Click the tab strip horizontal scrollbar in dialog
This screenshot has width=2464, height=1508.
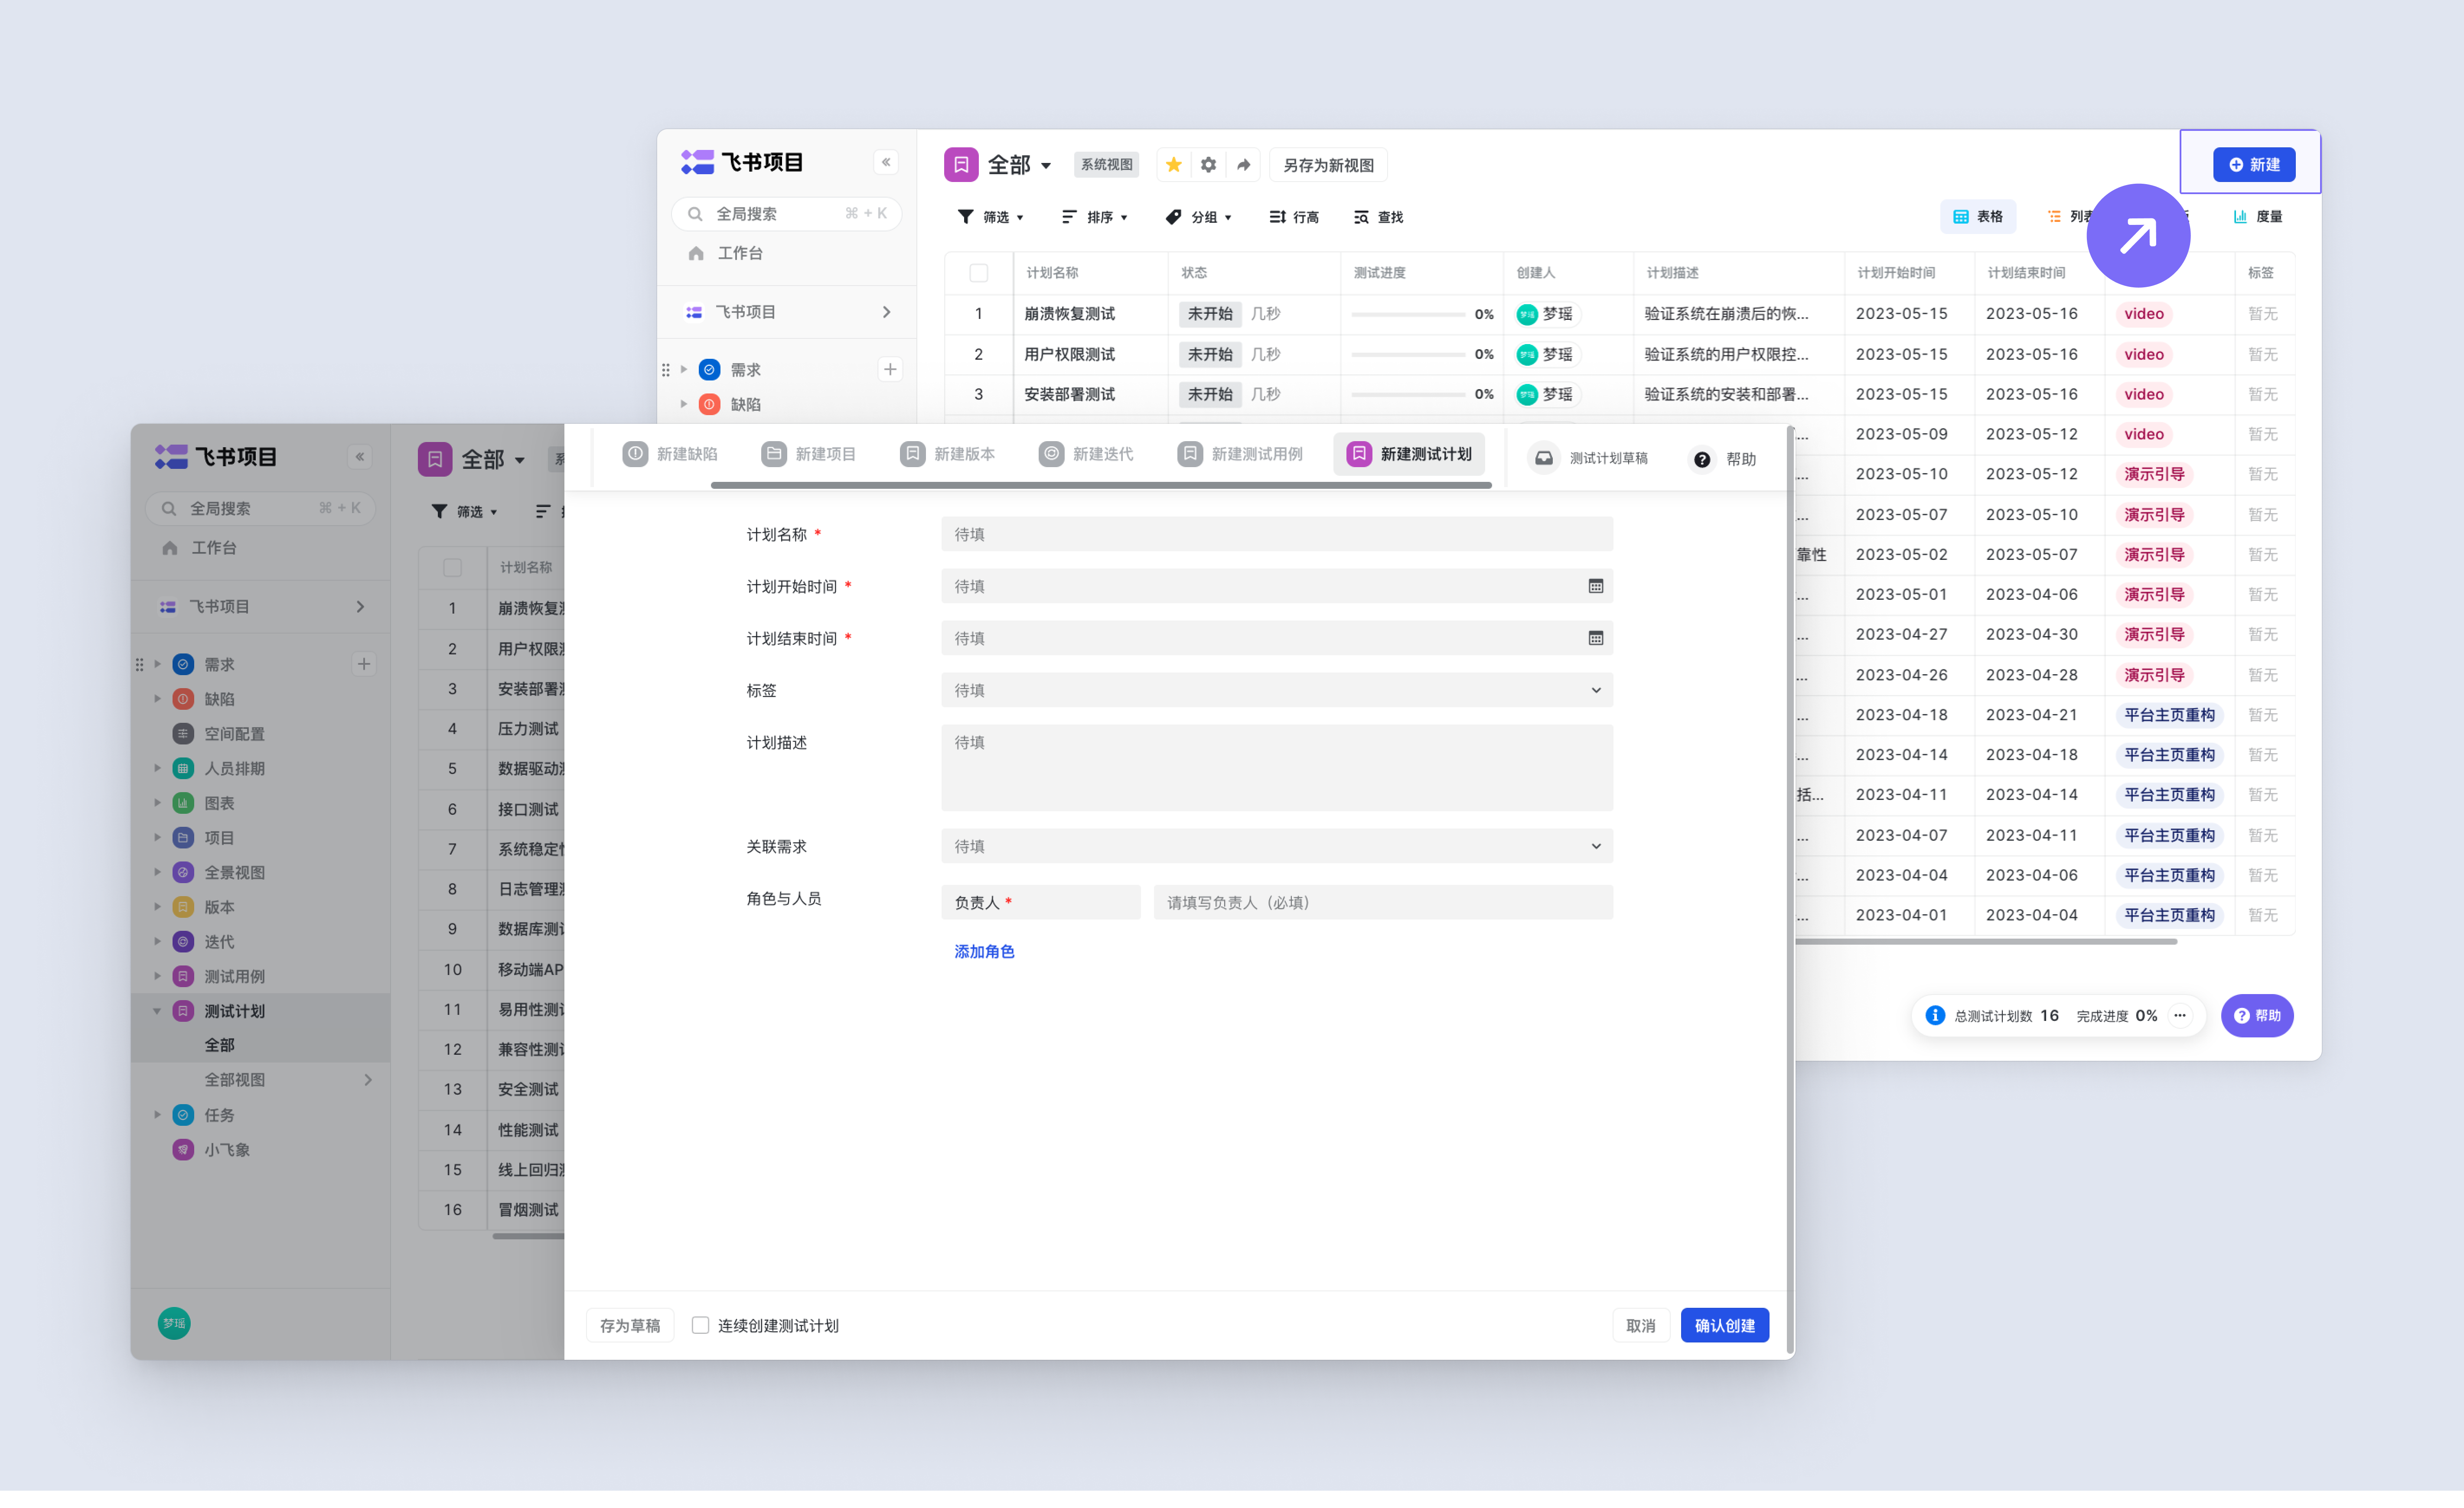coord(1101,486)
